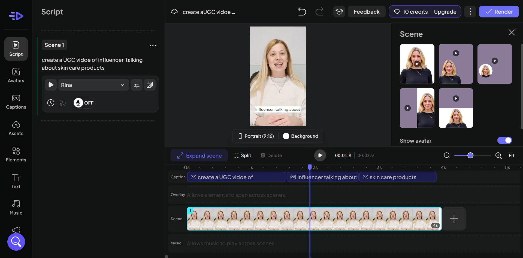Open the title dropdown 'create aUGC vidoe'
This screenshot has height=258, width=523.
tap(209, 12)
